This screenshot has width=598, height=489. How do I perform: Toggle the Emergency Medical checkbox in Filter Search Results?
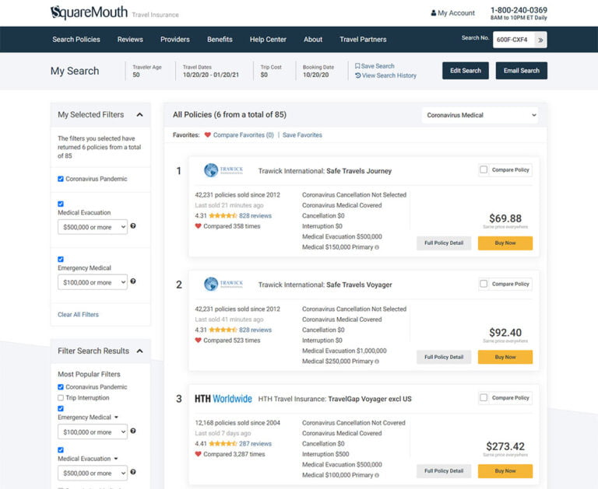[x=61, y=408]
